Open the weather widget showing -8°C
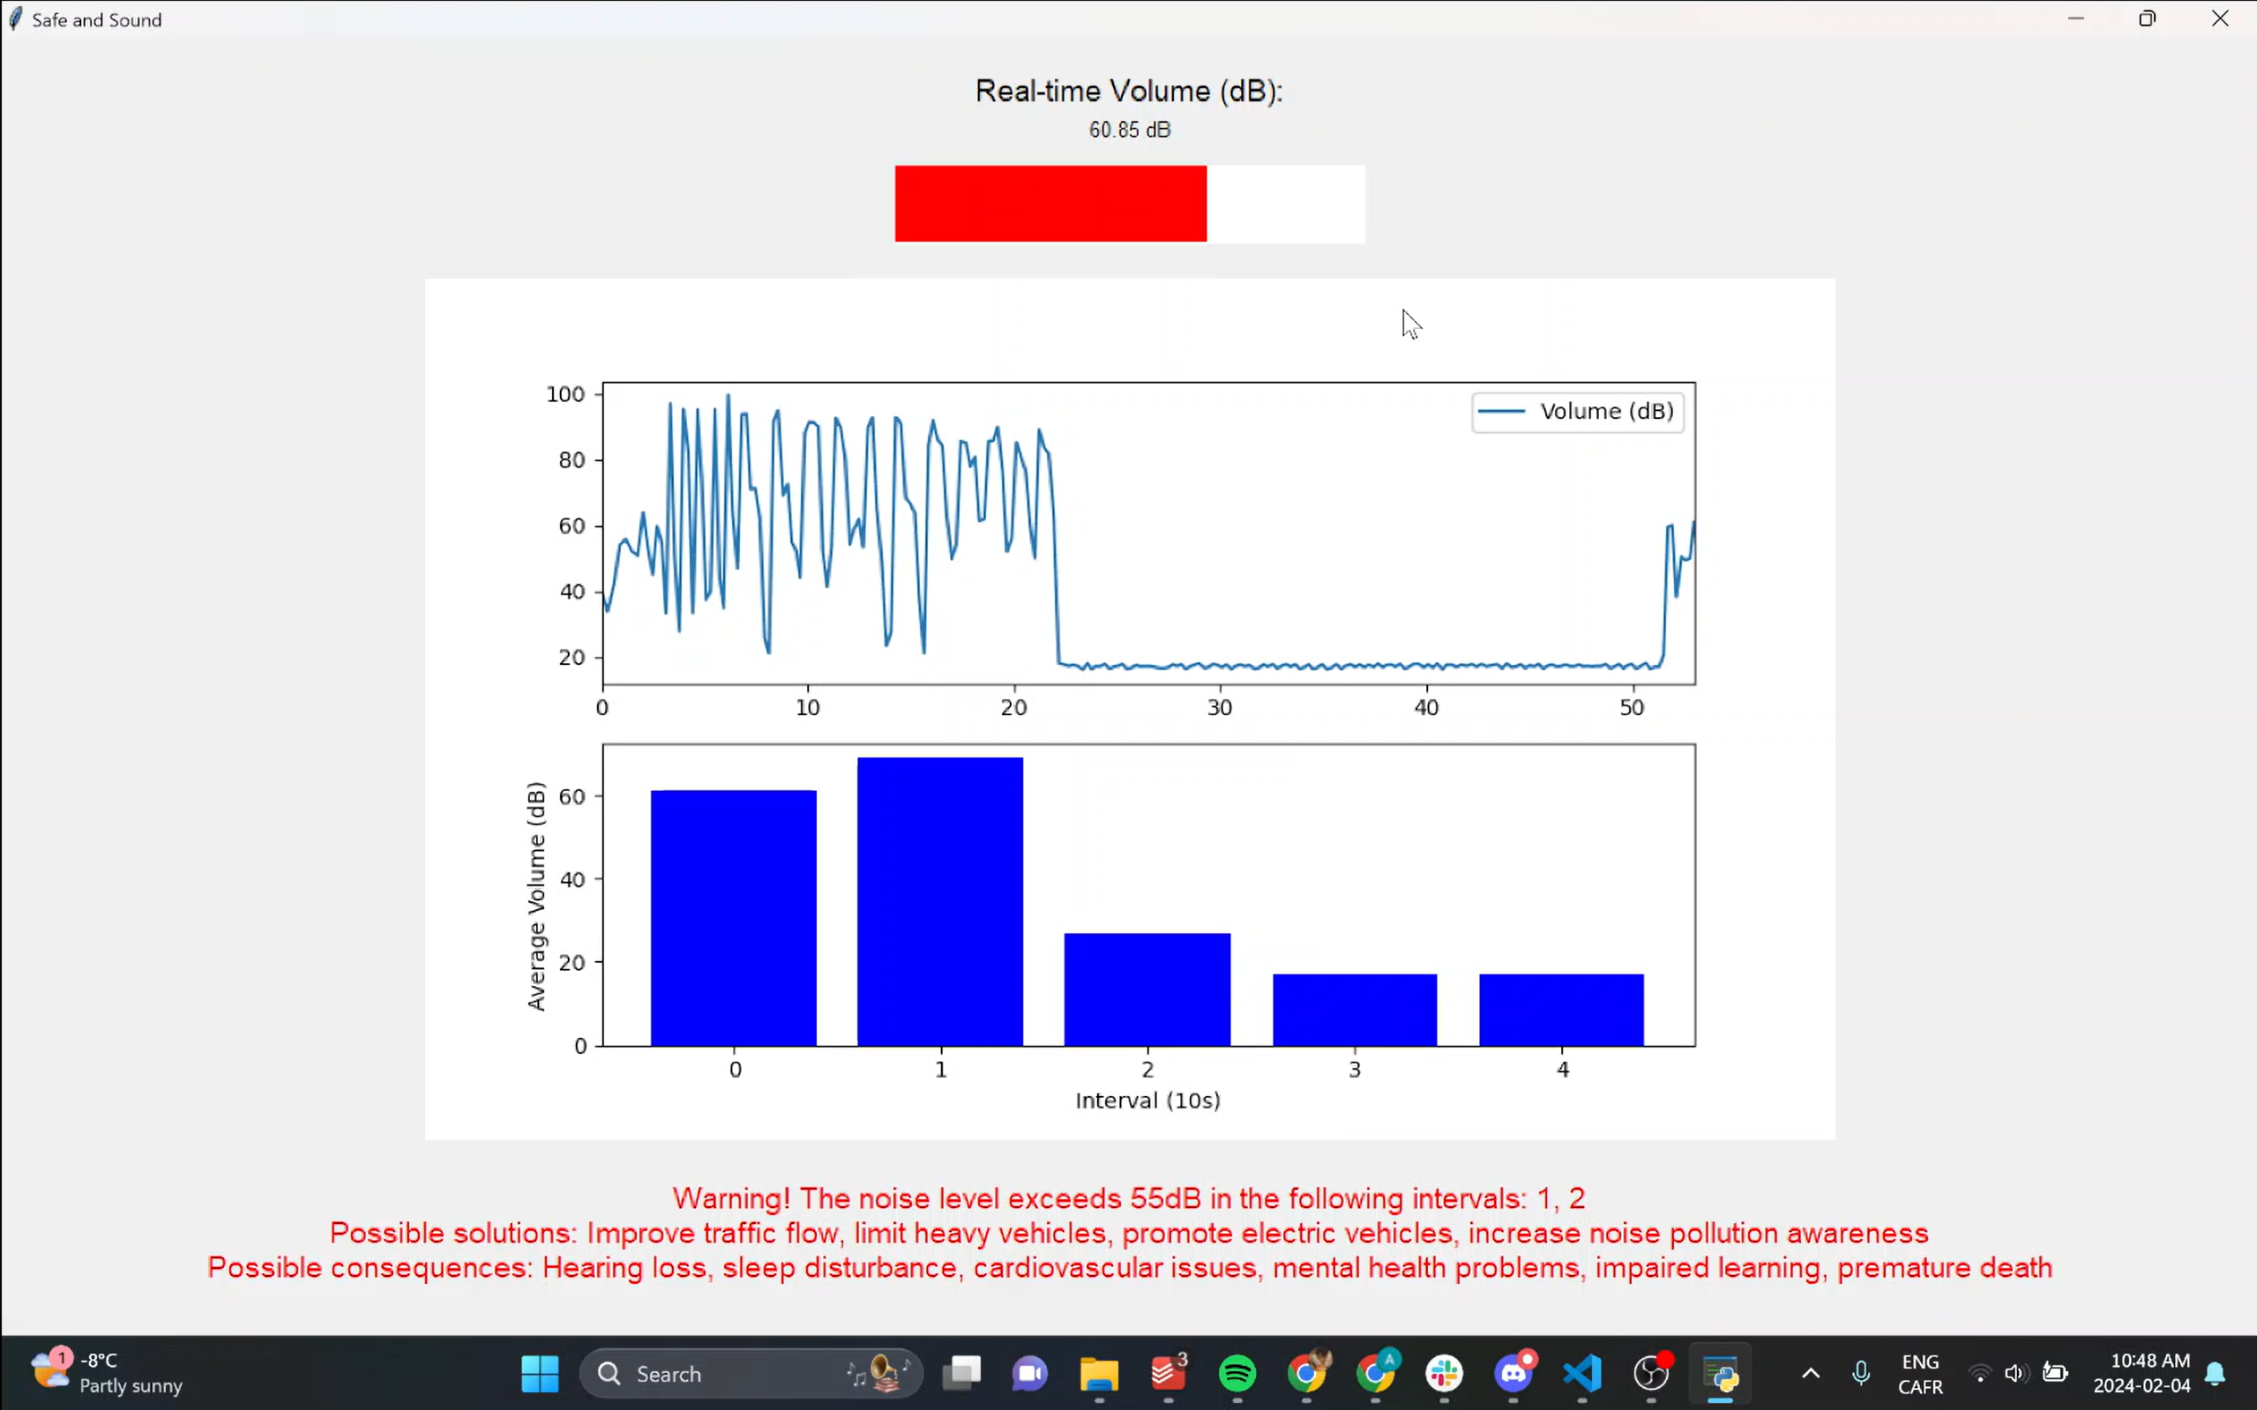 [x=108, y=1373]
